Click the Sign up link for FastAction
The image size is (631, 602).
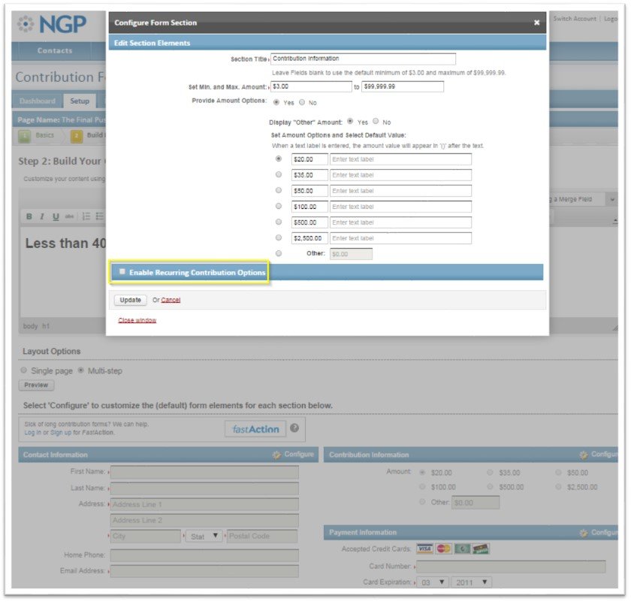tap(61, 432)
